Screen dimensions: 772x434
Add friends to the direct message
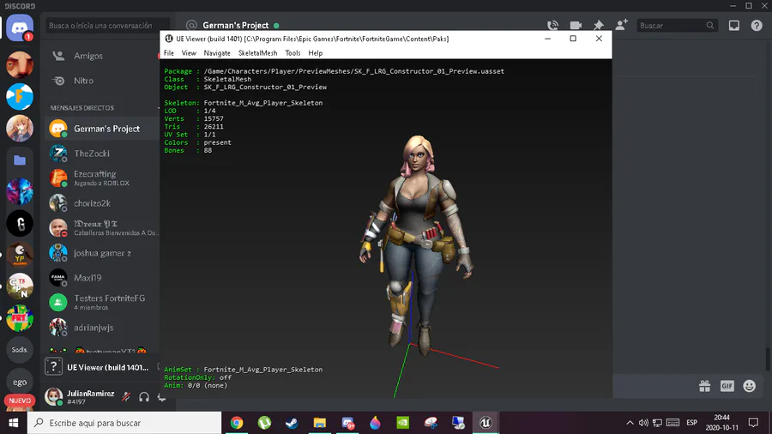coord(621,25)
